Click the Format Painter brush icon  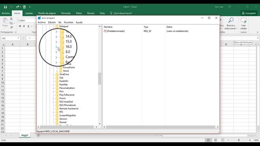tap(11, 27)
